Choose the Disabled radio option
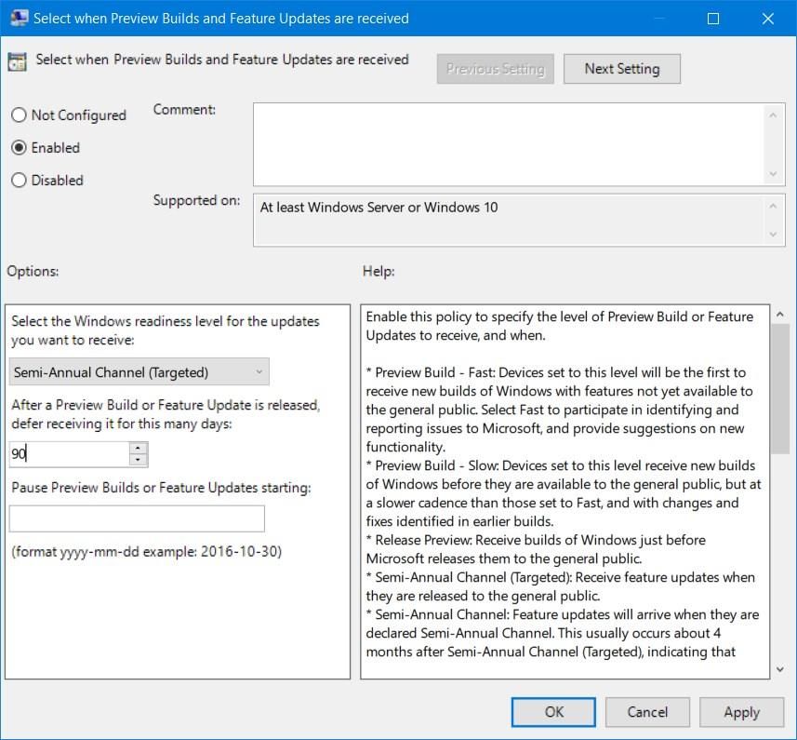Screen dimensions: 797x740 [19, 181]
